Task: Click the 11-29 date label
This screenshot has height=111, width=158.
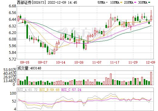Action: point(133,62)
